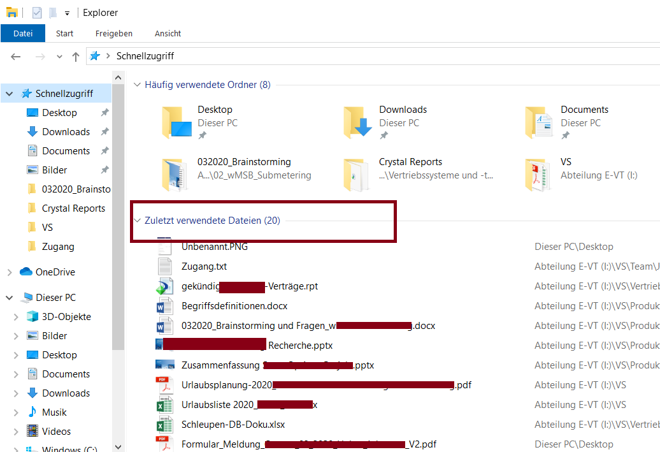Open the Freigeben ribbon tab
This screenshot has width=660, height=452.
click(x=113, y=33)
